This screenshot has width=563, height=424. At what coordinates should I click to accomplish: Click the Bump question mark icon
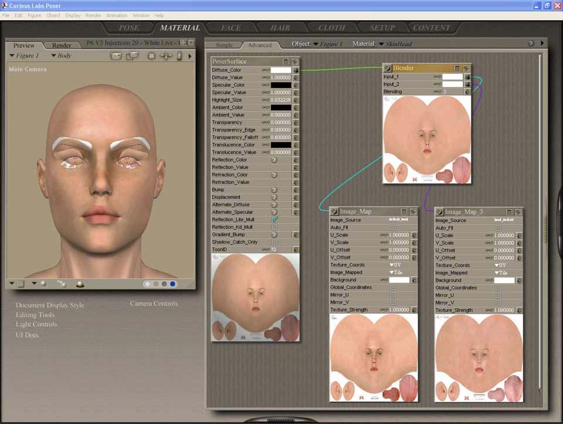(x=274, y=190)
